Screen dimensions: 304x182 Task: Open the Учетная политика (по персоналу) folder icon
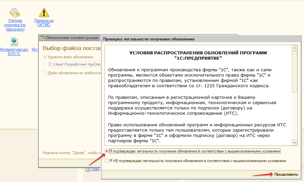14,12
